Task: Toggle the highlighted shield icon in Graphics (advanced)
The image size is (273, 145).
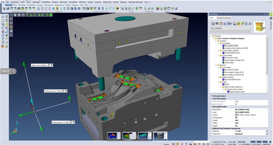Action: pyautogui.click(x=117, y=9)
